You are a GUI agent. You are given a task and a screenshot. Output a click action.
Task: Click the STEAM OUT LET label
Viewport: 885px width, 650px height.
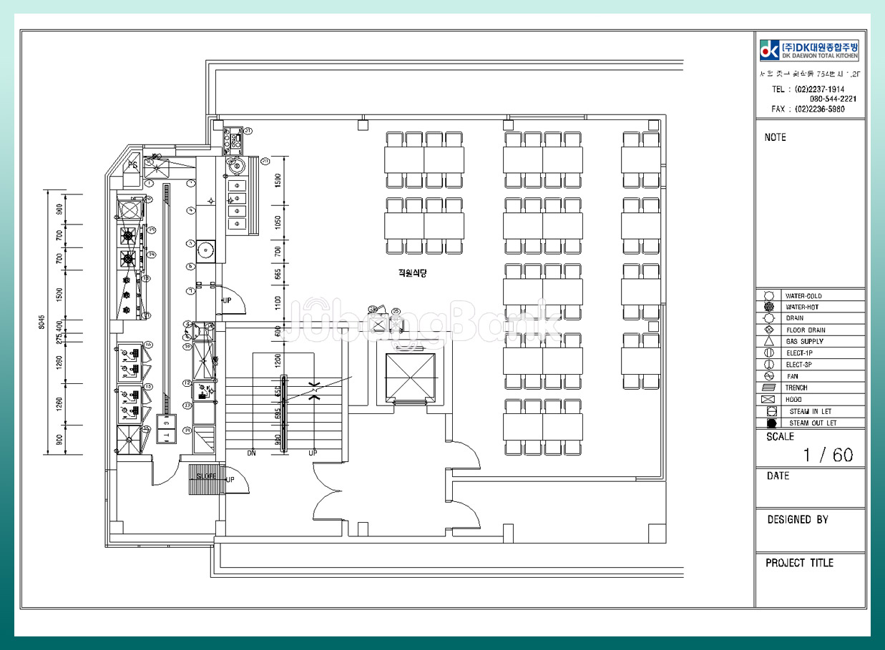pyautogui.click(x=813, y=423)
